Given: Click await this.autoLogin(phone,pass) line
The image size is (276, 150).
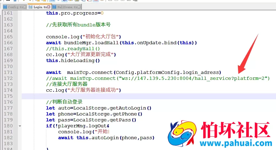Looking at the screenshot, I should [106, 138].
